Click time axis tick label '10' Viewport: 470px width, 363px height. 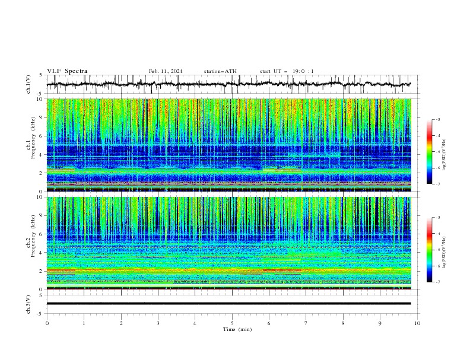coord(417,323)
